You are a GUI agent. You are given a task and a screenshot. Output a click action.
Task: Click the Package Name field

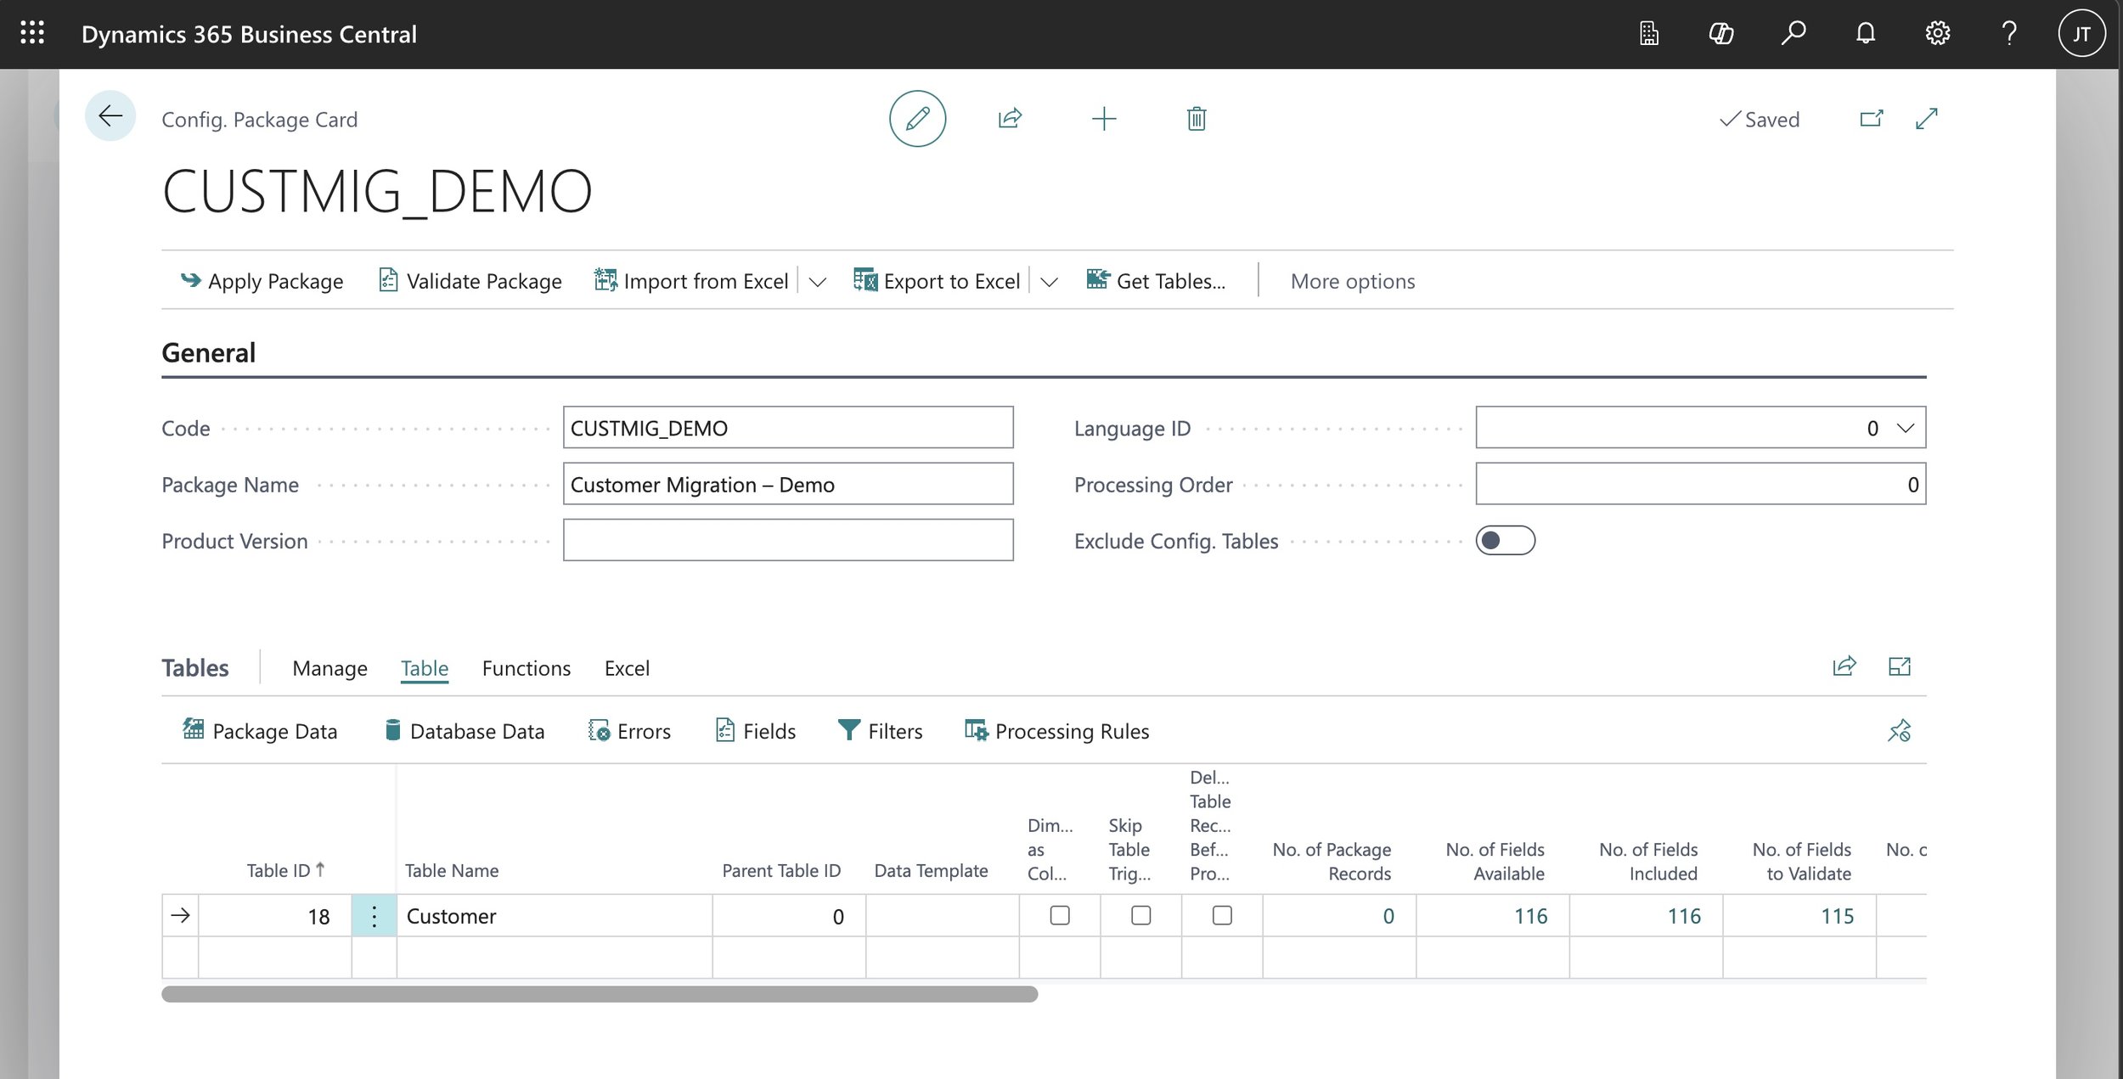pyautogui.click(x=788, y=484)
